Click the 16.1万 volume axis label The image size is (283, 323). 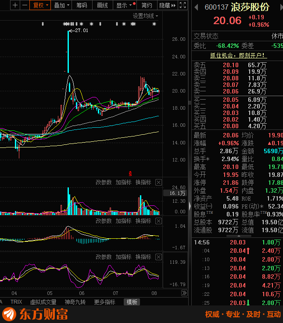[176, 193]
